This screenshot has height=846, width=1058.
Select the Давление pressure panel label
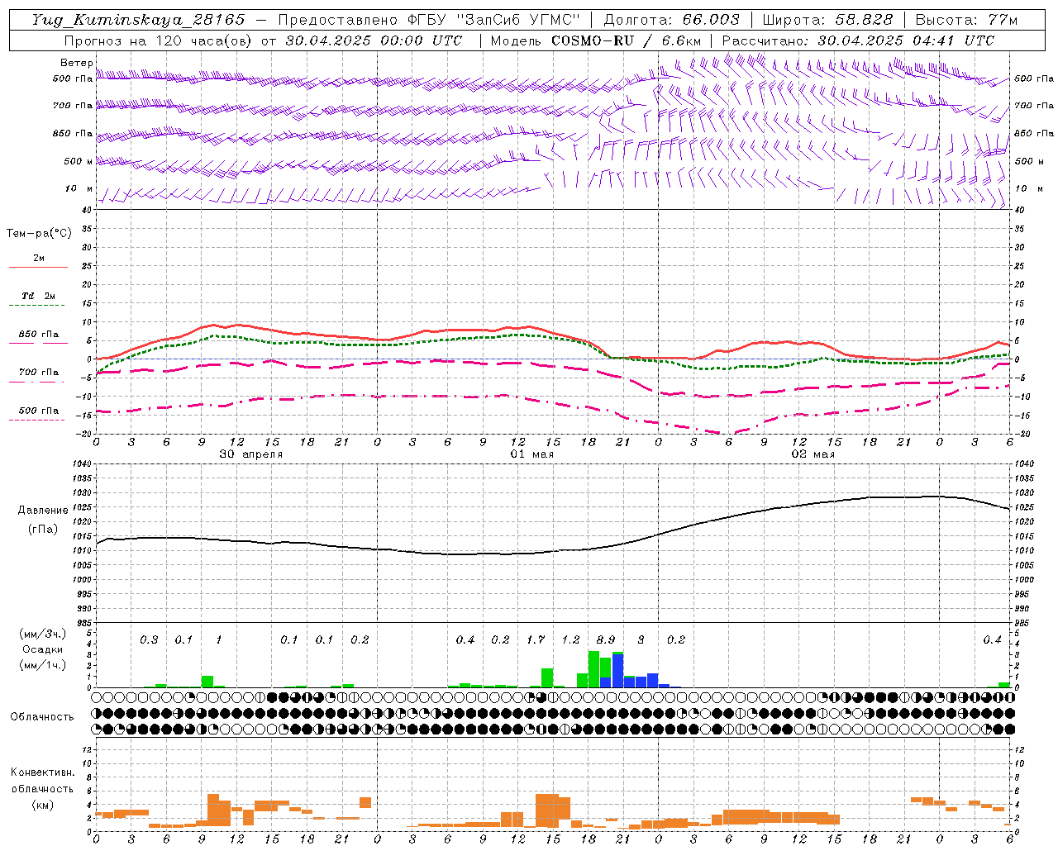(43, 511)
